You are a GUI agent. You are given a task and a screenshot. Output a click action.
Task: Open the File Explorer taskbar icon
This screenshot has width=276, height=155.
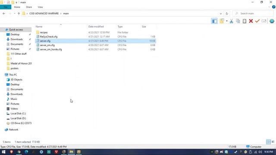[71, 152]
